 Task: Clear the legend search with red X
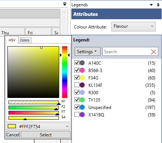(x=153, y=52)
